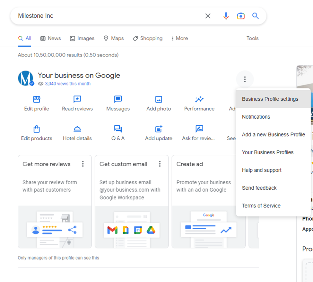
Task: Open the Performance sparkline icon
Action: 199,99
